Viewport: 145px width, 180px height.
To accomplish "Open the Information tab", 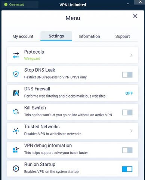I will tap(89, 36).
